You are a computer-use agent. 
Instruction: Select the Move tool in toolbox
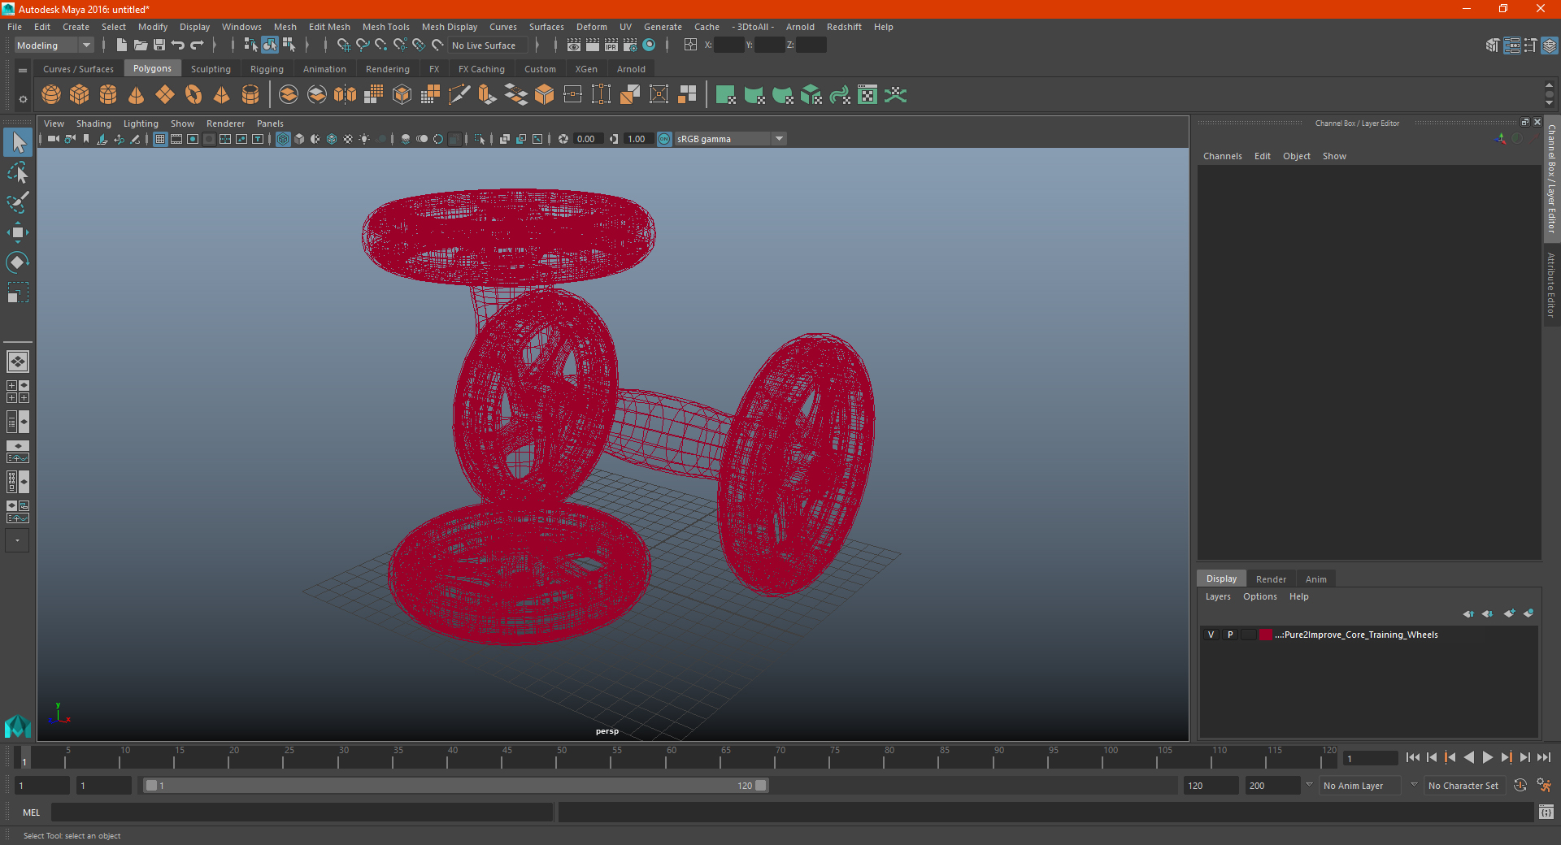pyautogui.click(x=18, y=232)
